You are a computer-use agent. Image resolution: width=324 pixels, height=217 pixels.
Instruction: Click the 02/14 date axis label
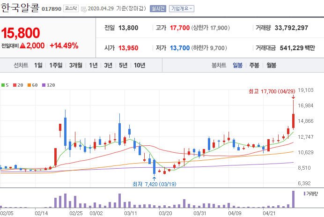41,213
